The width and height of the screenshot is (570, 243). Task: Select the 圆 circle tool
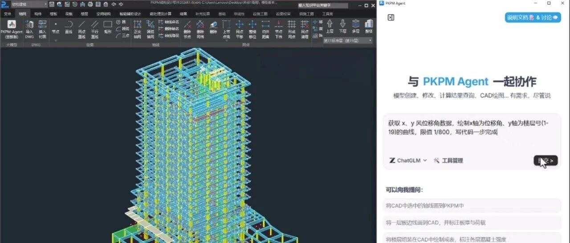click(122, 22)
